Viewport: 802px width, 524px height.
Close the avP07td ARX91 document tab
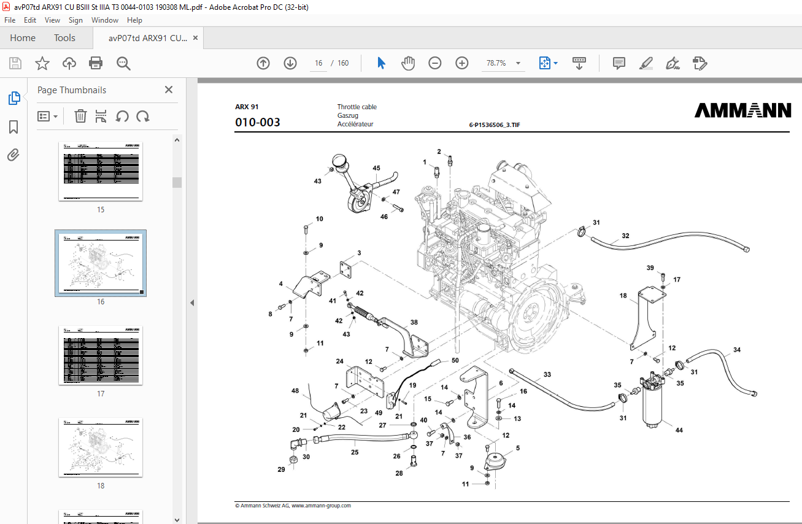coord(196,37)
